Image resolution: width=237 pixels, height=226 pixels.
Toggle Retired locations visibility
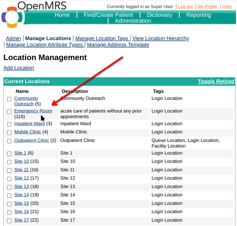tap(216, 81)
